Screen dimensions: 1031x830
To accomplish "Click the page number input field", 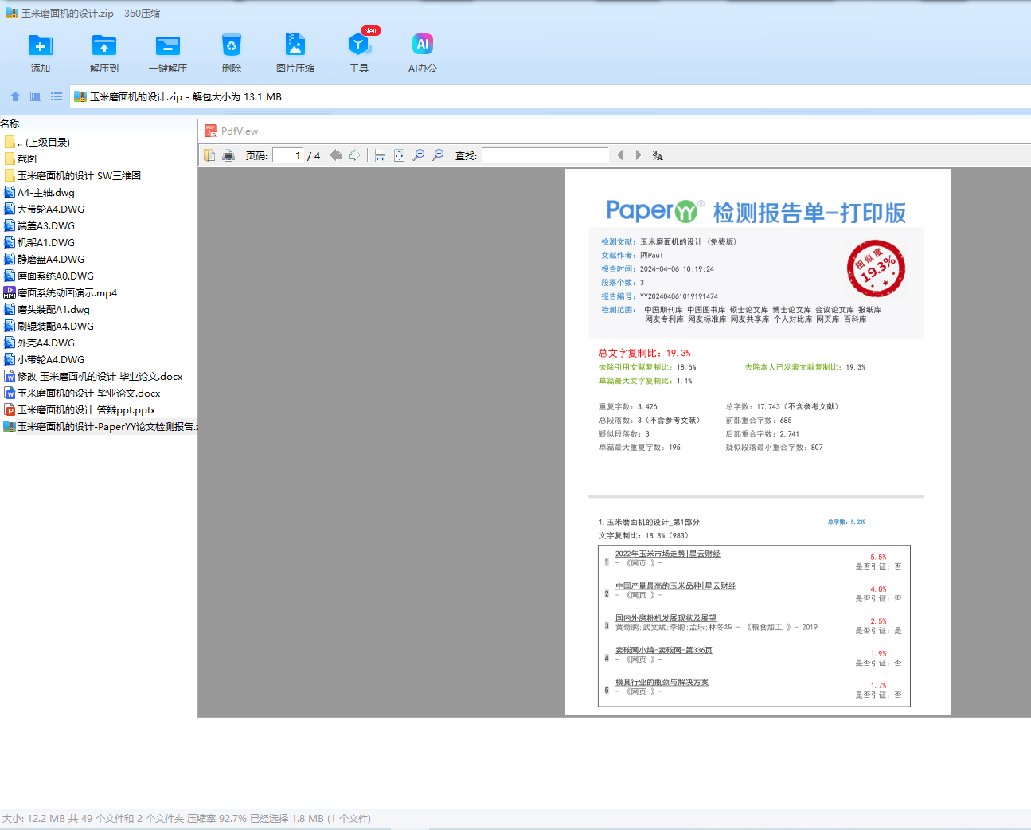I will point(288,155).
